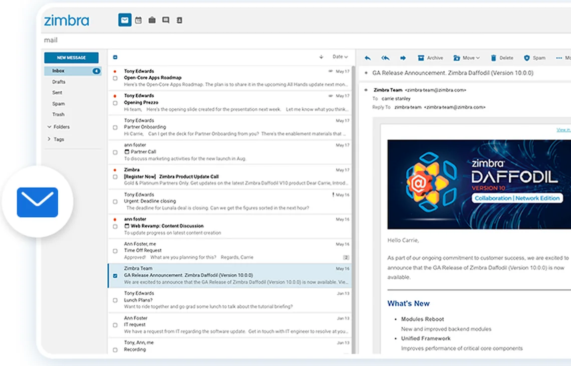Click the open message subject line
The height and width of the screenshot is (366, 571).
[453, 73]
